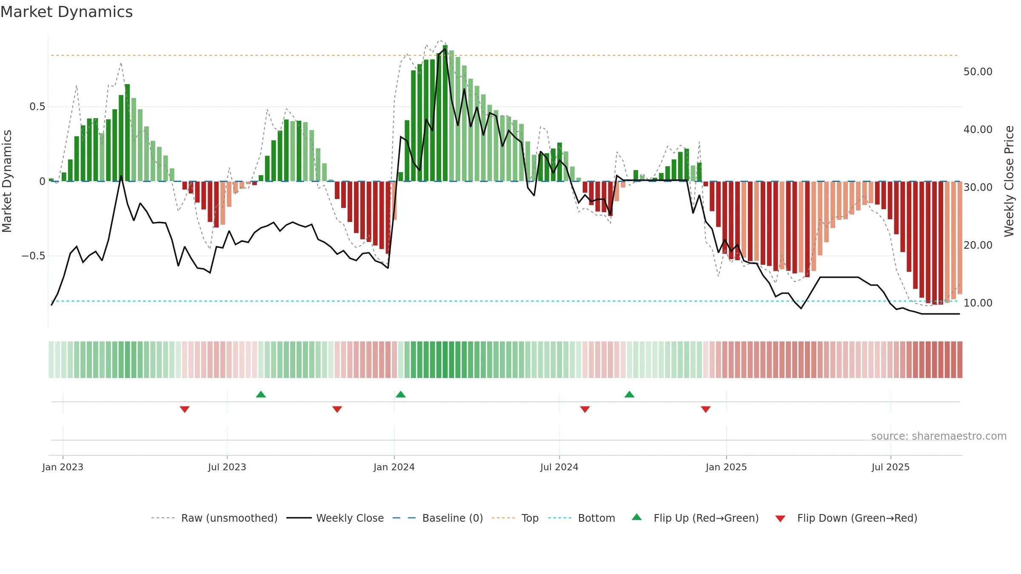The width and height of the screenshot is (1021, 574).
Task: Click the last dark red heat strip cell
Action: (x=960, y=360)
